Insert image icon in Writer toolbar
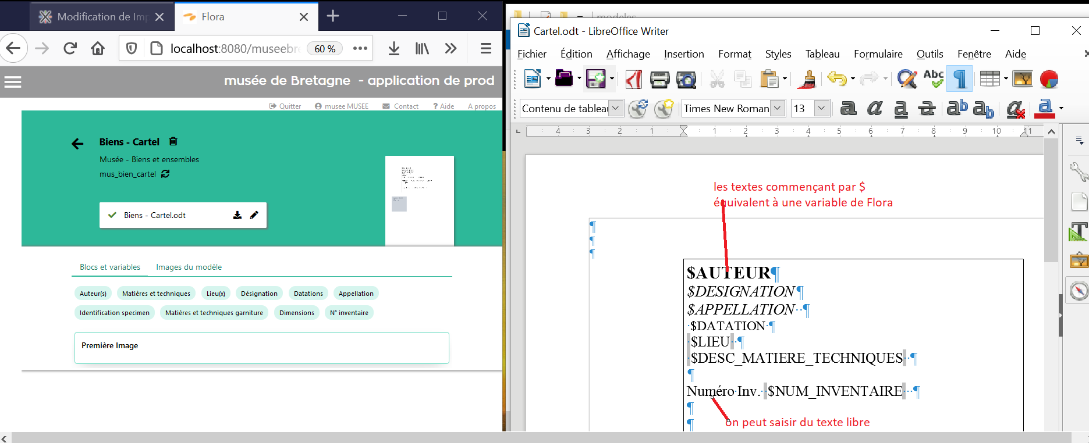Image resolution: width=1089 pixels, height=443 pixels. (1023, 78)
